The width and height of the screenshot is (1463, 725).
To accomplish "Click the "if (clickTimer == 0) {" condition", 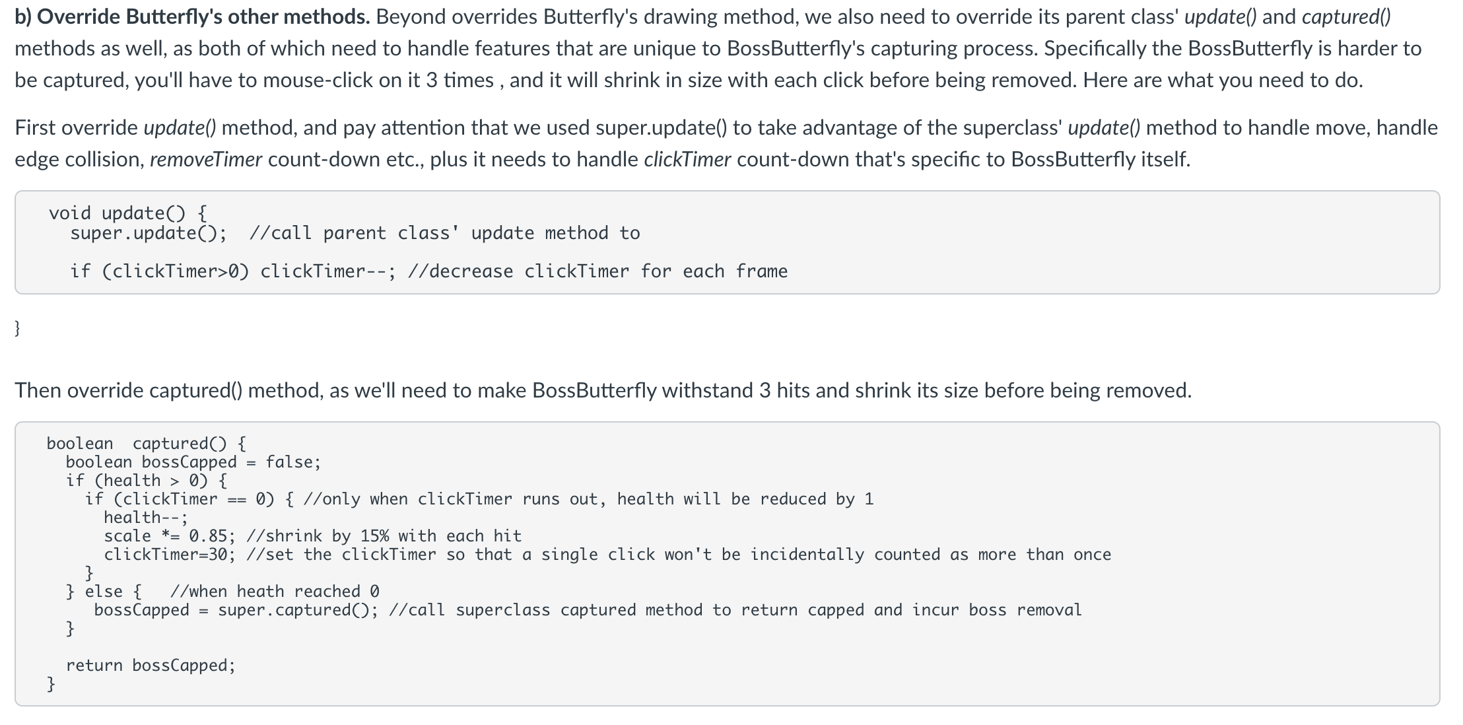I will (x=189, y=499).
